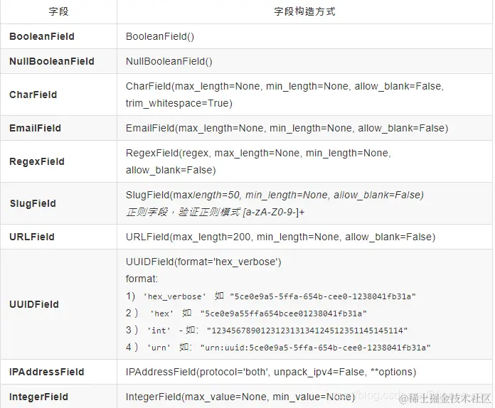Click the UUIDField(format='hex_verbose') line
Viewport: 495px width, 408px height.
point(203,262)
